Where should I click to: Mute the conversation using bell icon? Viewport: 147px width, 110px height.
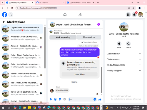(x=119, y=44)
